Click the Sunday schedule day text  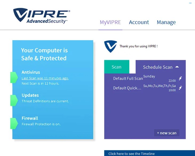149,76
